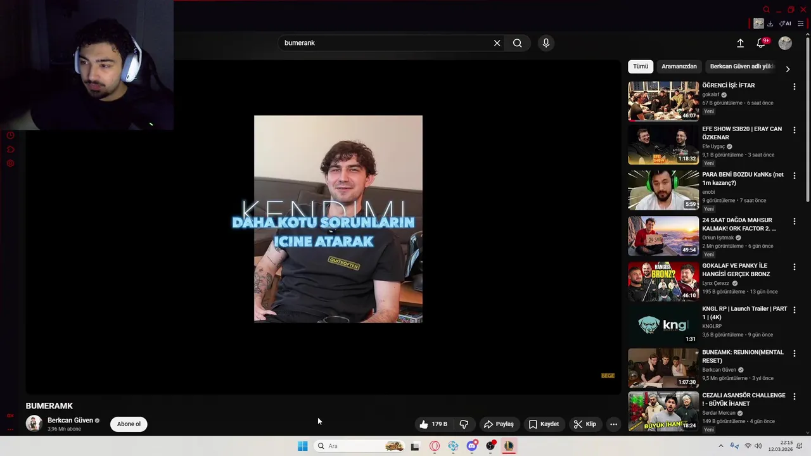
Task: Like the video with thumbs-up 179 B
Action: pyautogui.click(x=433, y=424)
